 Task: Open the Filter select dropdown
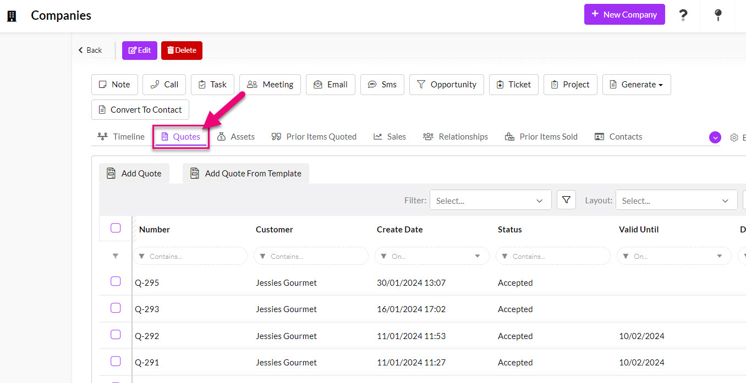pos(490,201)
